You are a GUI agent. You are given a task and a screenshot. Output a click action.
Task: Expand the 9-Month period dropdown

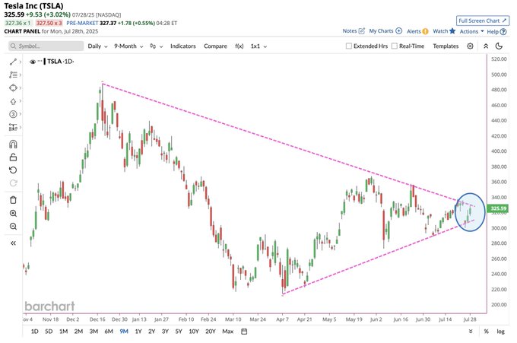(x=128, y=46)
